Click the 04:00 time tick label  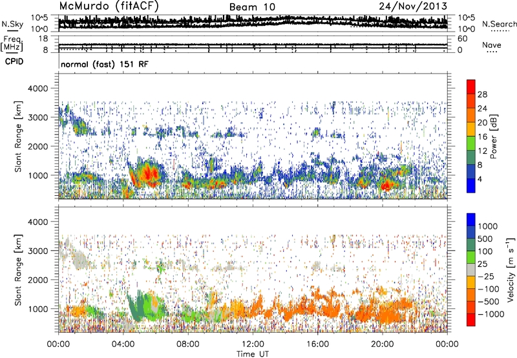123,344
